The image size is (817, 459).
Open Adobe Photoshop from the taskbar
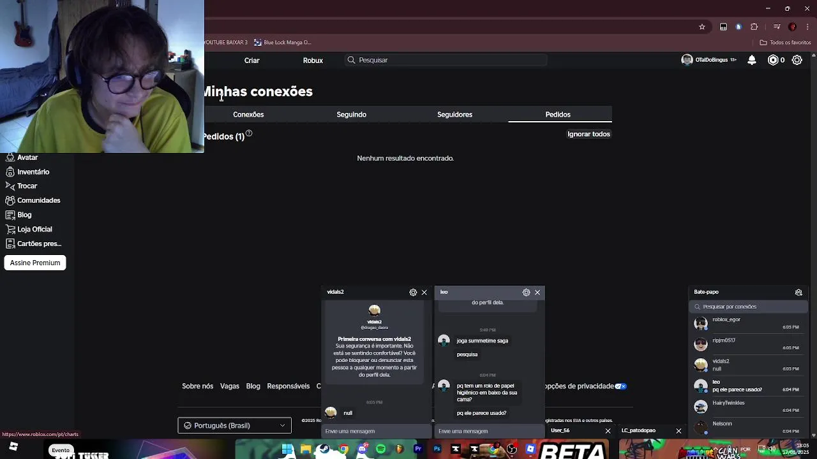(x=437, y=449)
